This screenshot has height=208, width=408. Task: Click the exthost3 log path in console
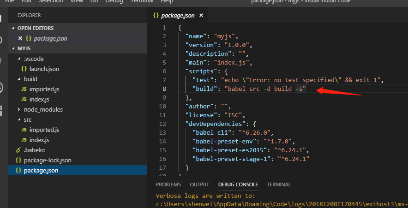click(x=282, y=204)
